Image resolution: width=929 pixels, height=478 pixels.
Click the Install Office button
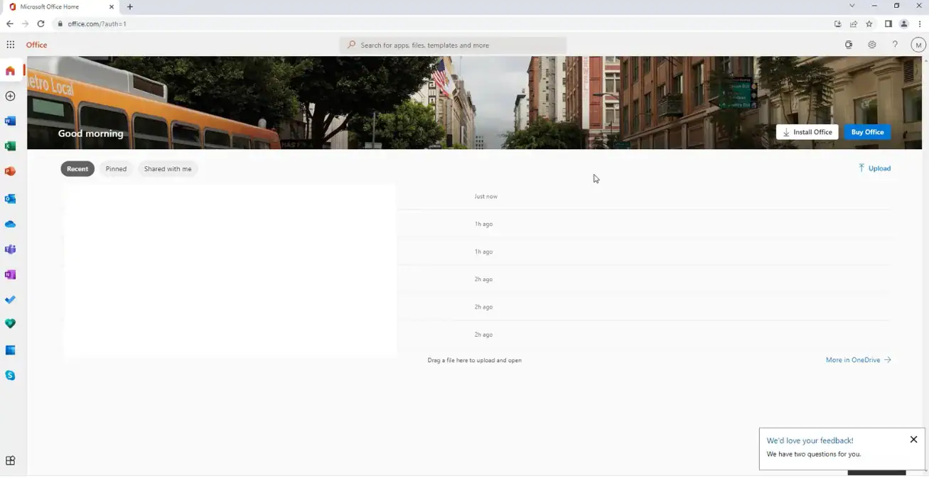point(807,132)
